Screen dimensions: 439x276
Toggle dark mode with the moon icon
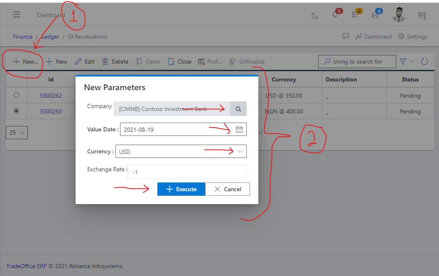314,15
